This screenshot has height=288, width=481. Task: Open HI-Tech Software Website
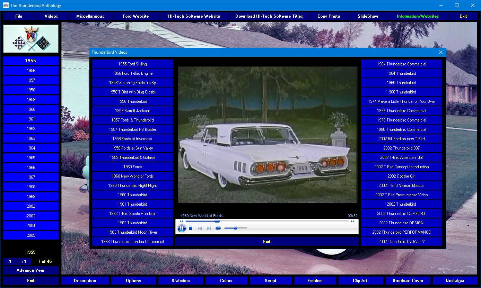(194, 16)
